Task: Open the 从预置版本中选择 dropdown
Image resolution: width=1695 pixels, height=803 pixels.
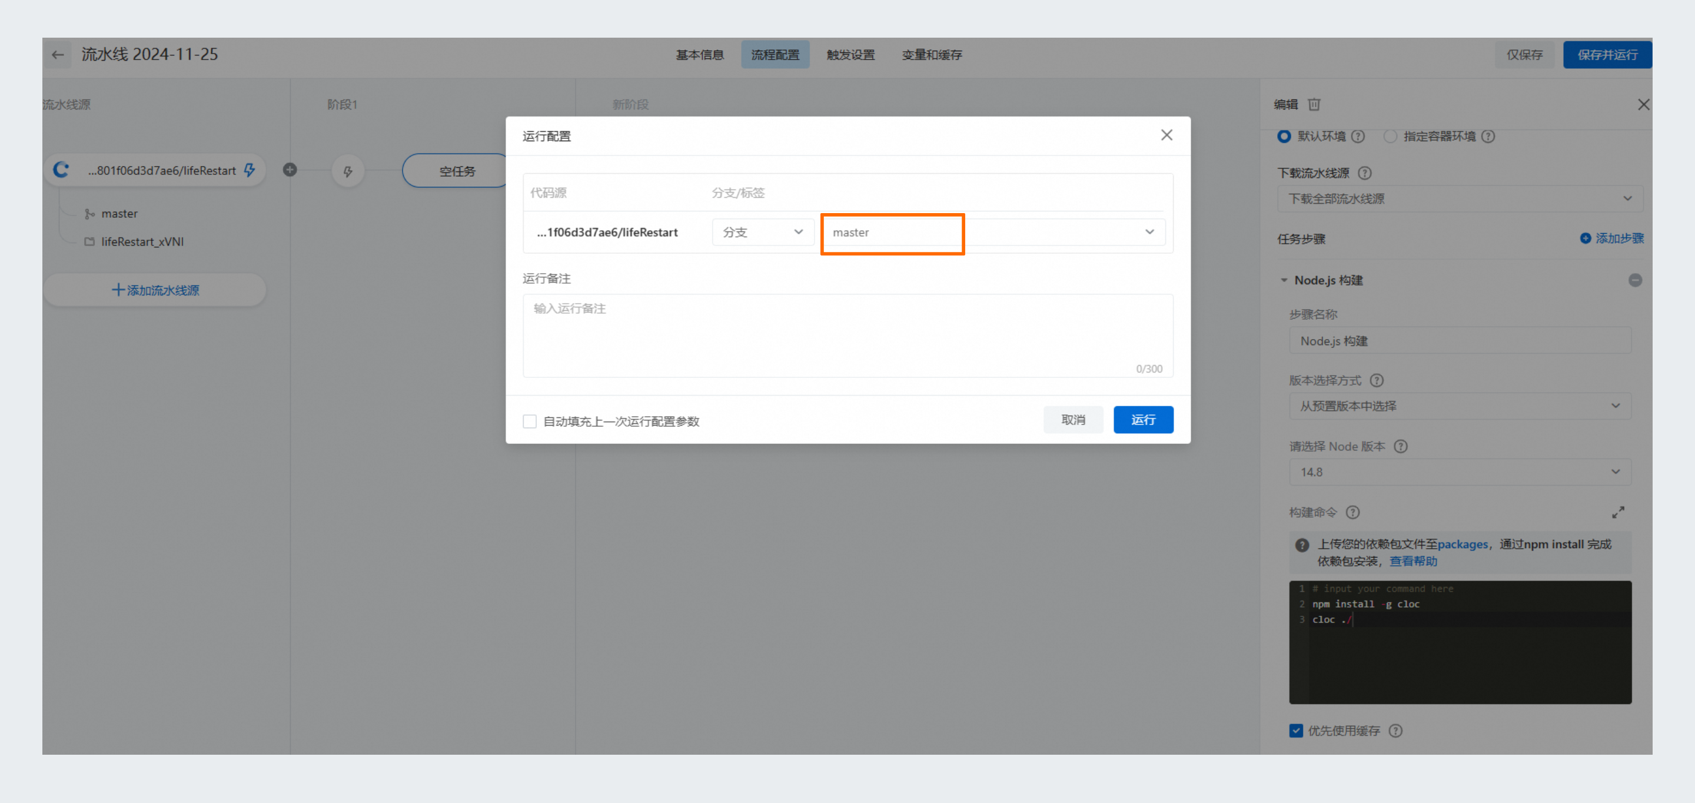Action: [1460, 406]
